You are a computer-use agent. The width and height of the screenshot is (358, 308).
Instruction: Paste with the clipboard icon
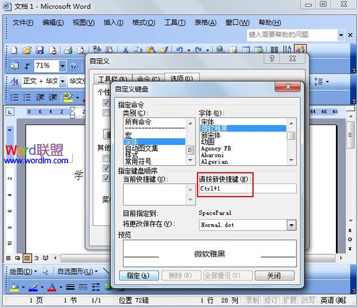(x=151, y=49)
